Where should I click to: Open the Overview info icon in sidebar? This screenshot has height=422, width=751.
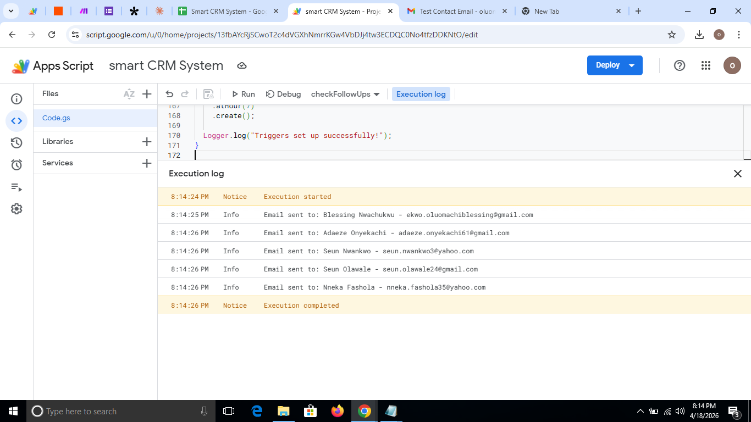click(16, 99)
